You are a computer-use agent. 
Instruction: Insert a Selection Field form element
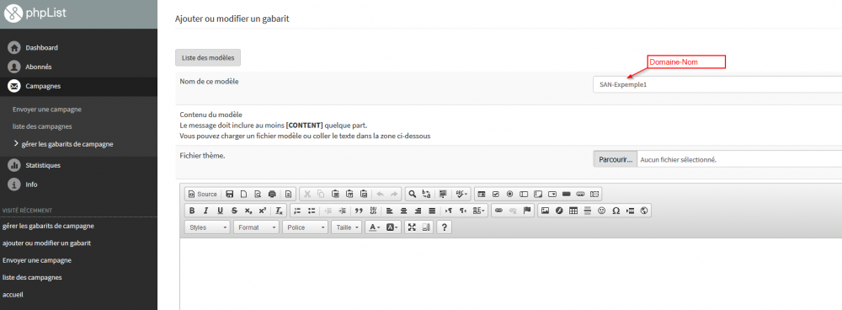(x=552, y=194)
